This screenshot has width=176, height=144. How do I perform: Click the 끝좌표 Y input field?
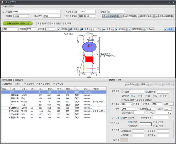coord(163,136)
